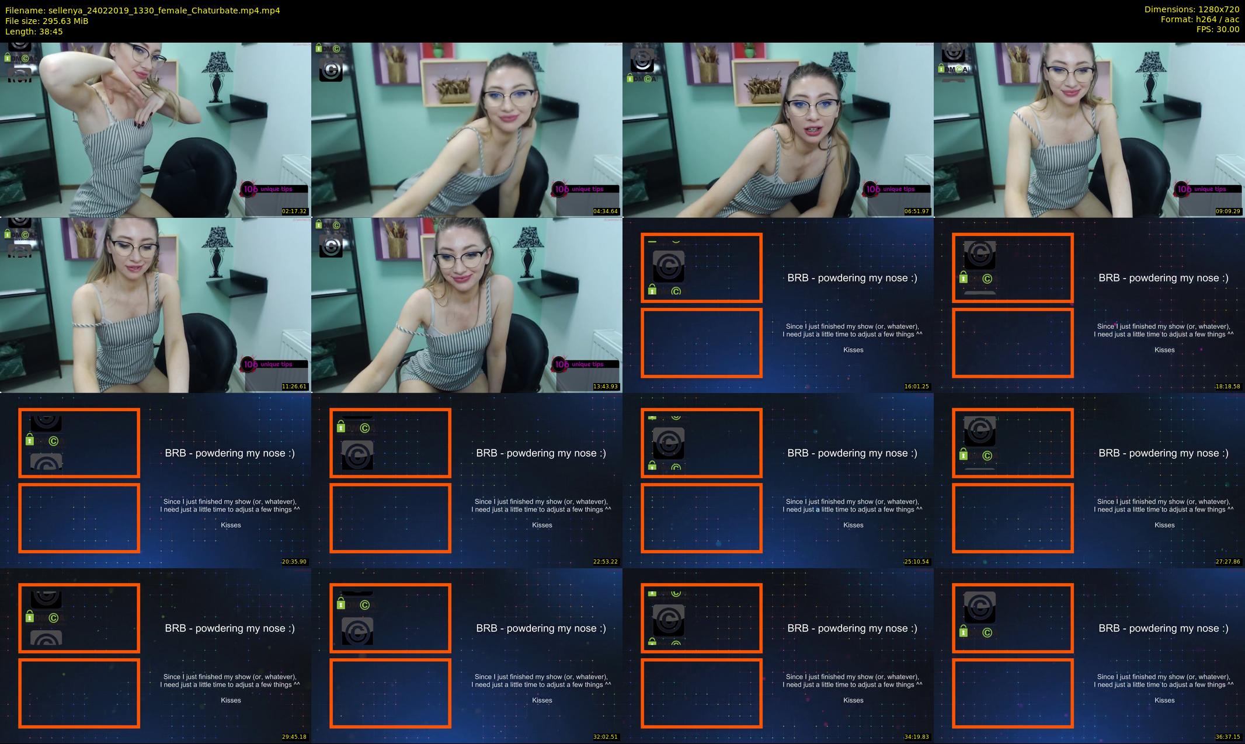Click the copyright logo in the 04:34.64 frame

pos(331,70)
